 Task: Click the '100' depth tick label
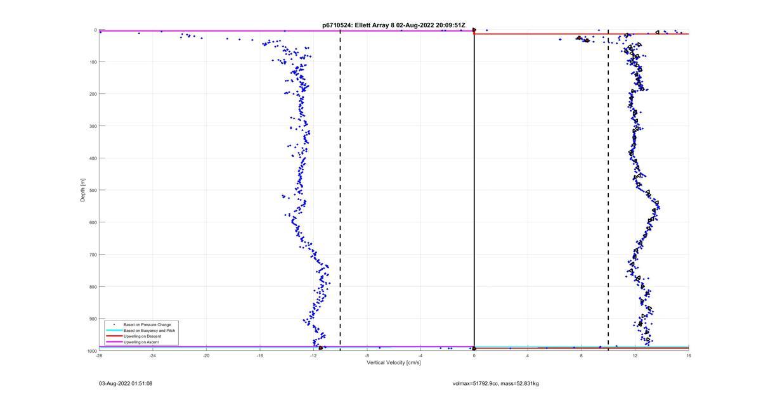(93, 62)
